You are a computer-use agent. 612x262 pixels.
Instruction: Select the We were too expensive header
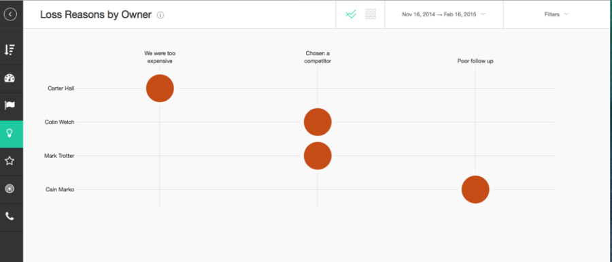tap(160, 57)
